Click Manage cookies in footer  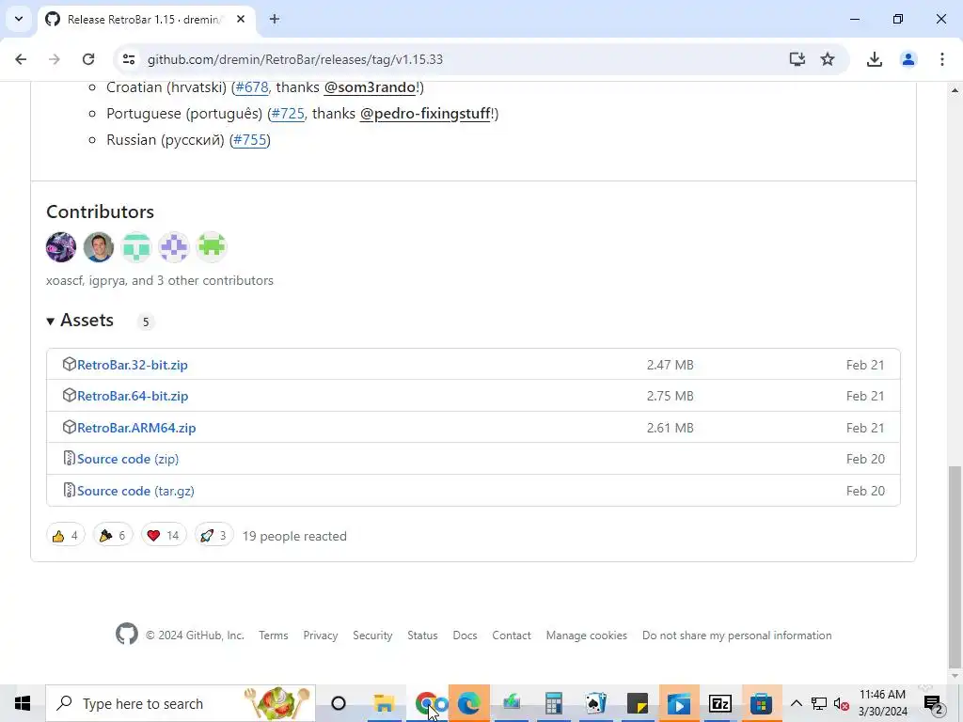coord(587,636)
